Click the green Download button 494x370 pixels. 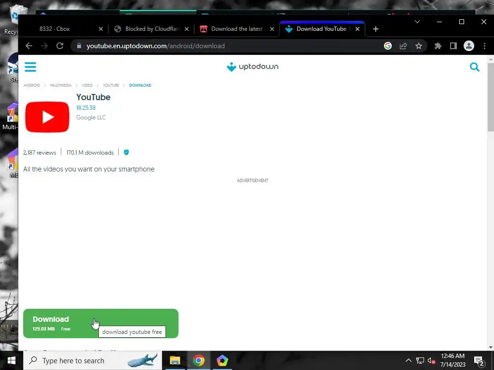[x=101, y=323]
